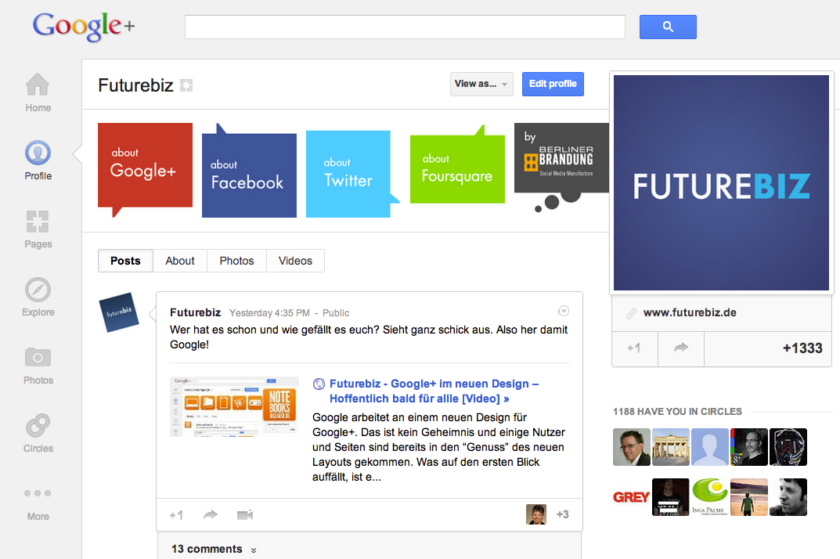The width and height of the screenshot is (840, 559).
Task: Start a hangout via post camera icon
Action: click(245, 515)
